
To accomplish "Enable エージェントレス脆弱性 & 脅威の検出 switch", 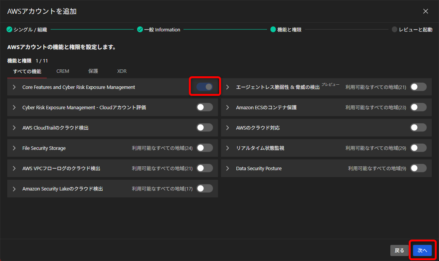I will [419, 87].
